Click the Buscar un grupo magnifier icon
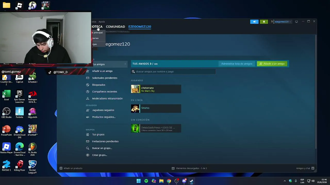Screen dimensions: 330x185 (88, 148)
